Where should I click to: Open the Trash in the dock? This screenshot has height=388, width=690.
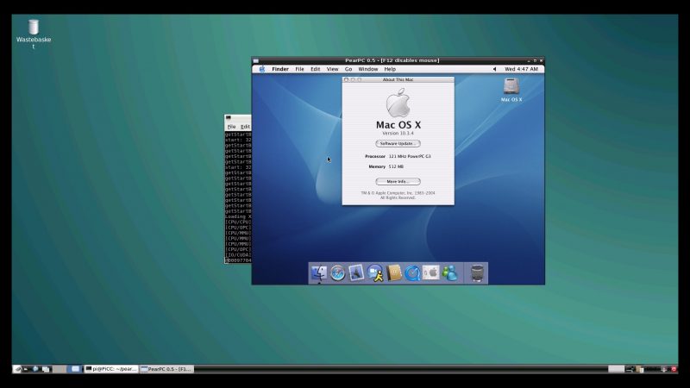pos(477,273)
